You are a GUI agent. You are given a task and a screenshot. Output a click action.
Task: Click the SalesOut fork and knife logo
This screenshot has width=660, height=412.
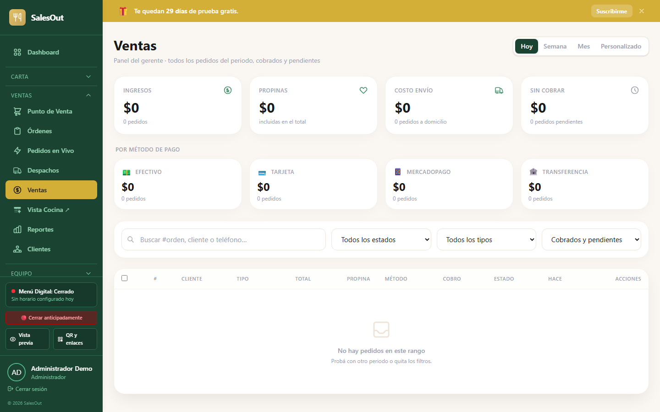point(17,17)
